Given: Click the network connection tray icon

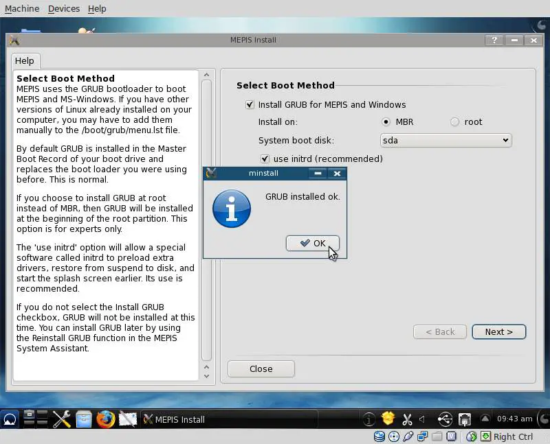Looking at the screenshot, I should coord(465,419).
